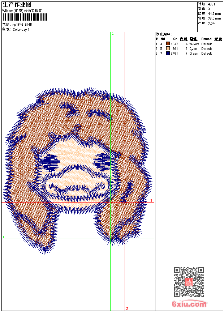Select the Wilcom(汇京) studio name text

[22, 11]
